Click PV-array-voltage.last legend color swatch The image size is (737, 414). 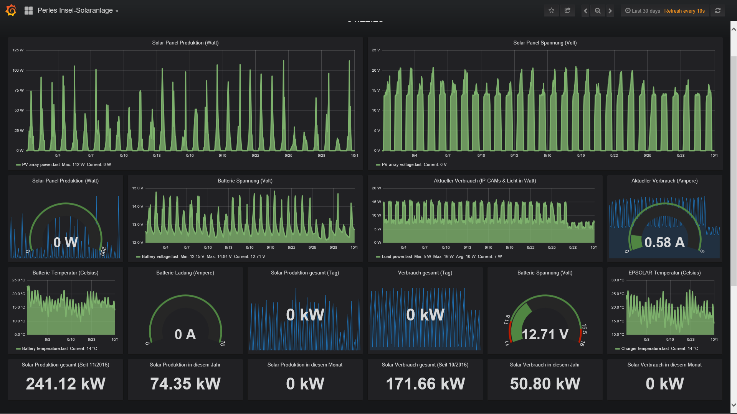(378, 165)
